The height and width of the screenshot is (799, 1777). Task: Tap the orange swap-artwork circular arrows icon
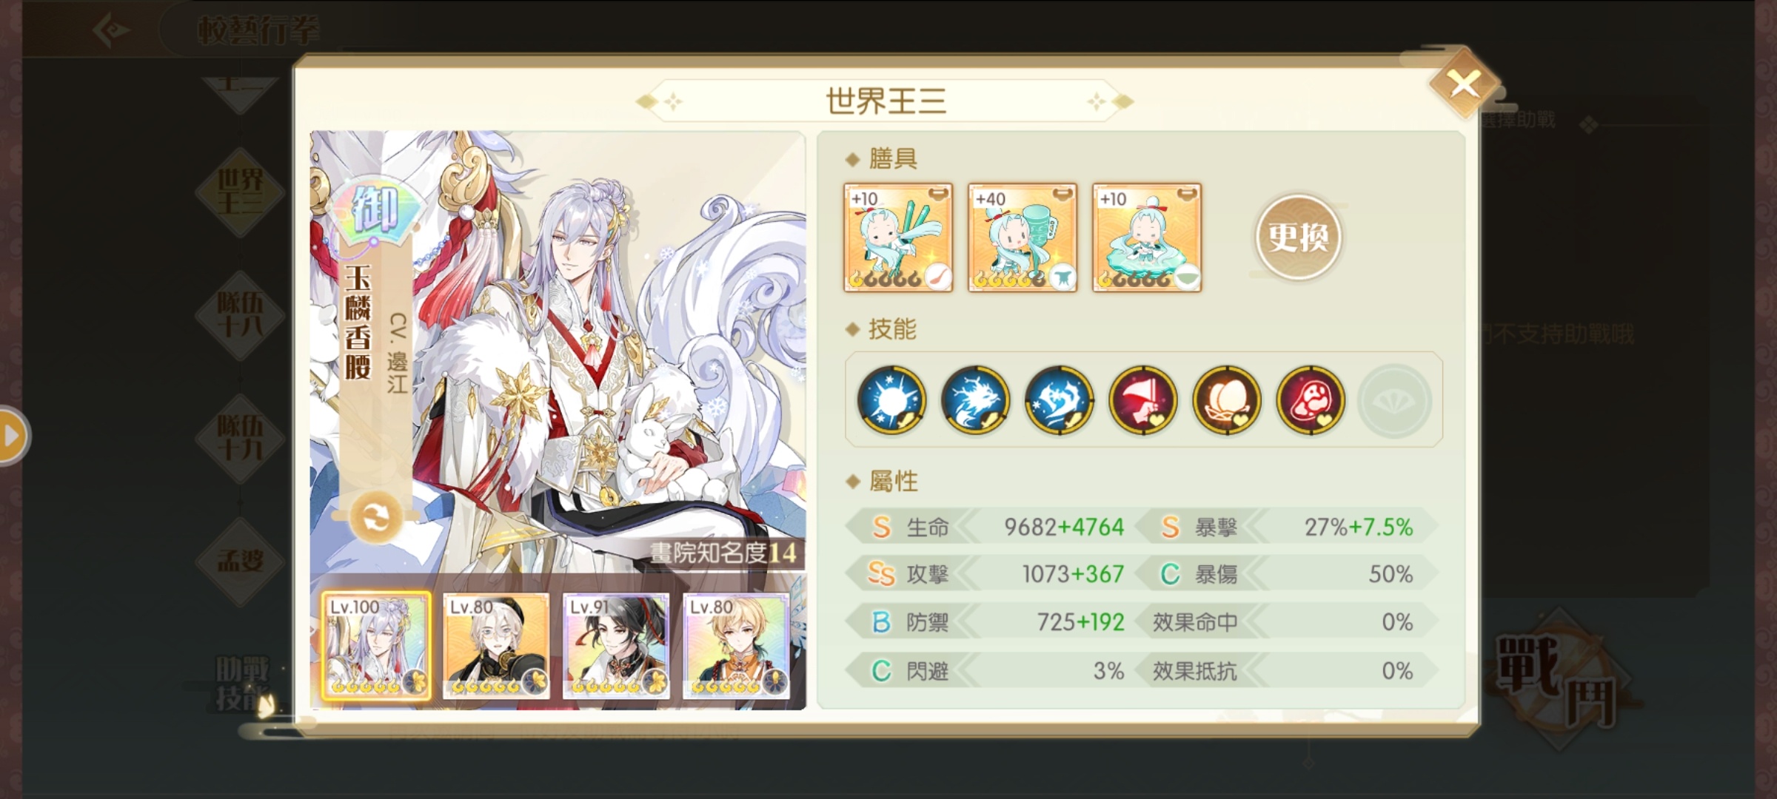[x=376, y=516]
